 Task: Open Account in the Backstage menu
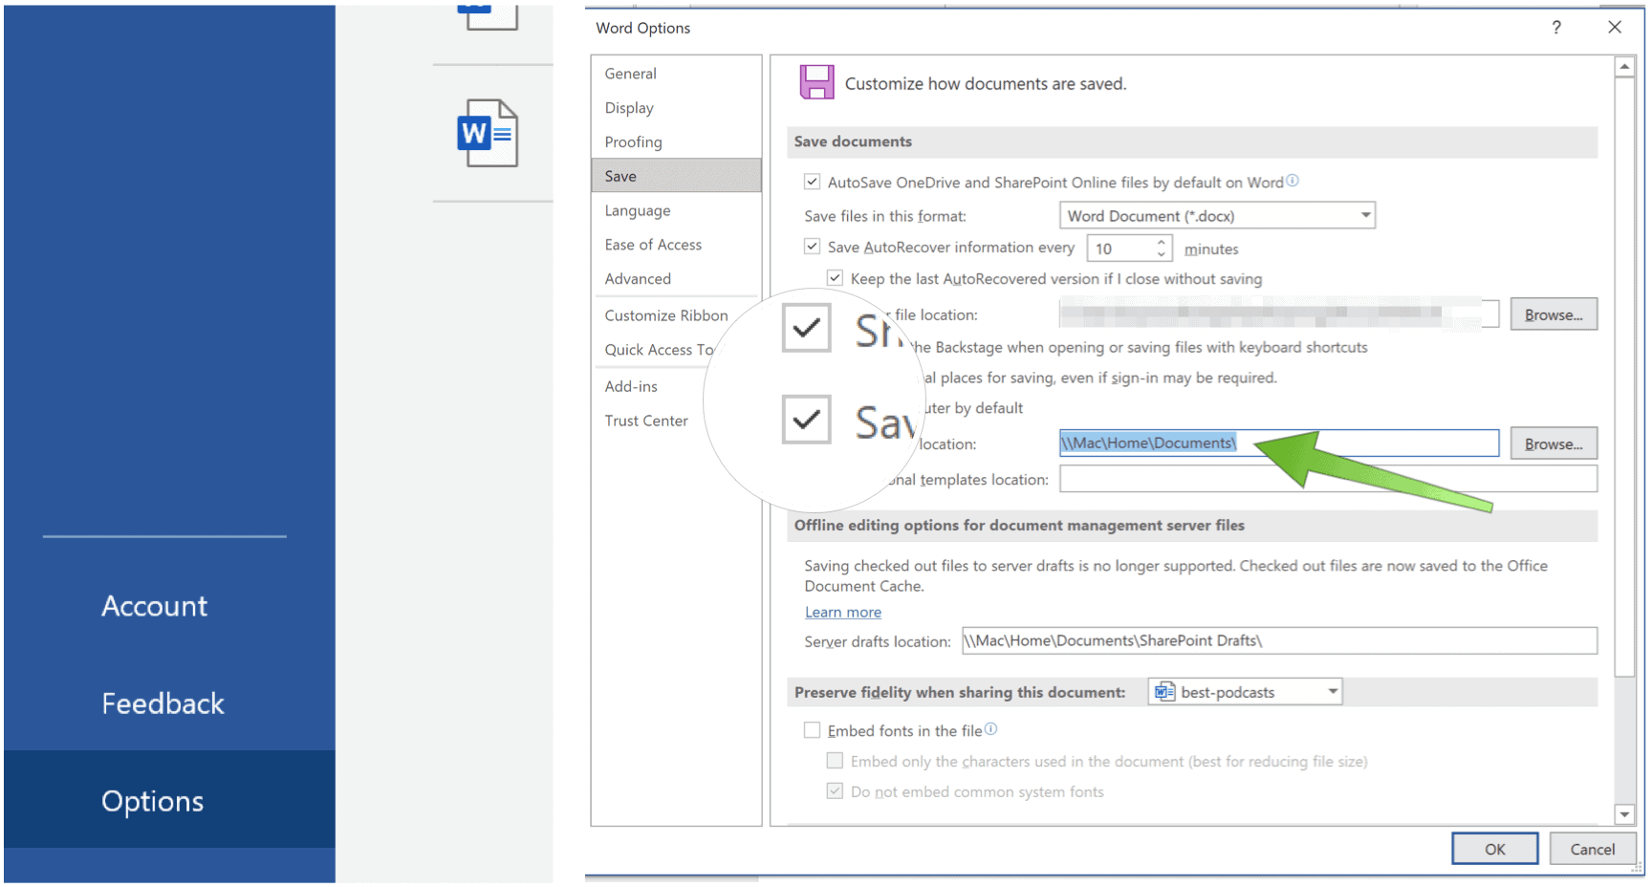(x=155, y=606)
